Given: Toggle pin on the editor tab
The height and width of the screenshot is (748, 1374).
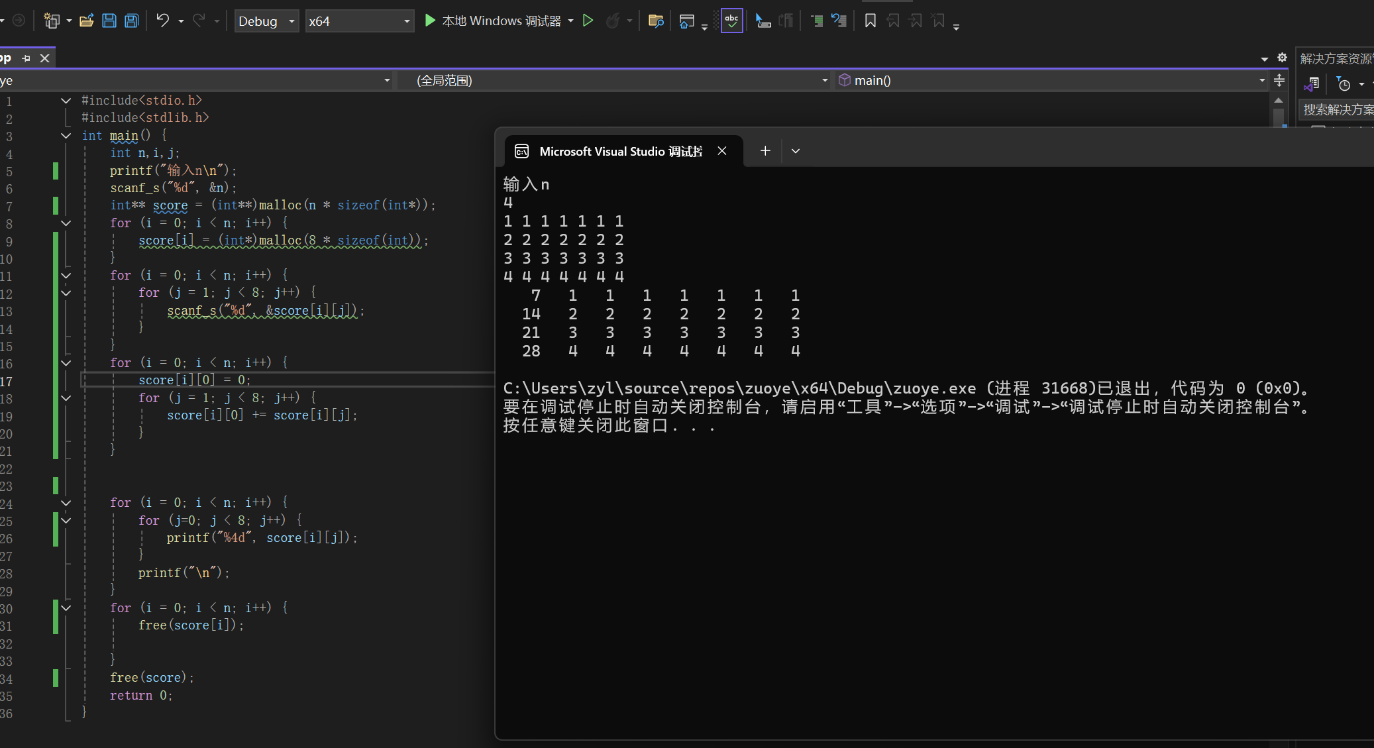Looking at the screenshot, I should (26, 58).
